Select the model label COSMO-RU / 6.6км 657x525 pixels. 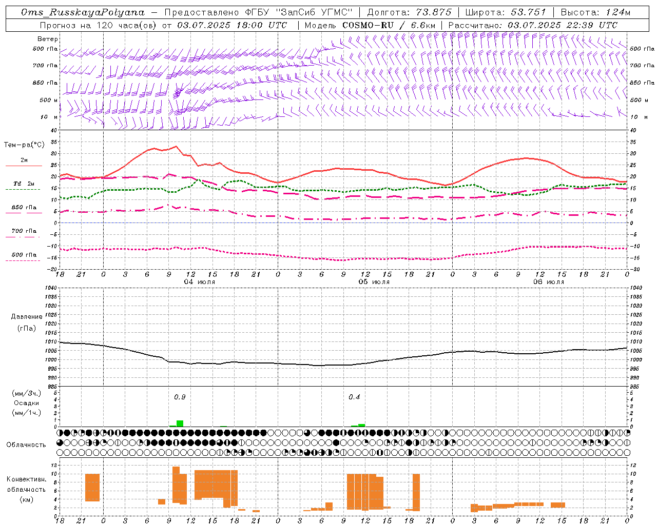coord(389,25)
